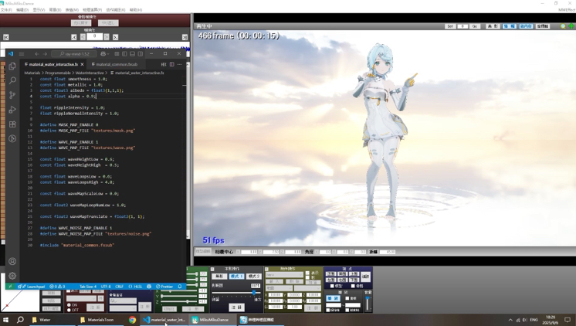Click the remote window icon in status bar
This screenshot has width=576, height=326.
[x=10, y=287]
